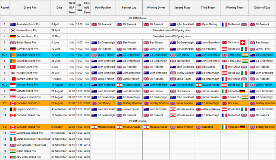Click the Korean flag in the 24 April row
The image size is (276, 160).
[x=13, y=31]
